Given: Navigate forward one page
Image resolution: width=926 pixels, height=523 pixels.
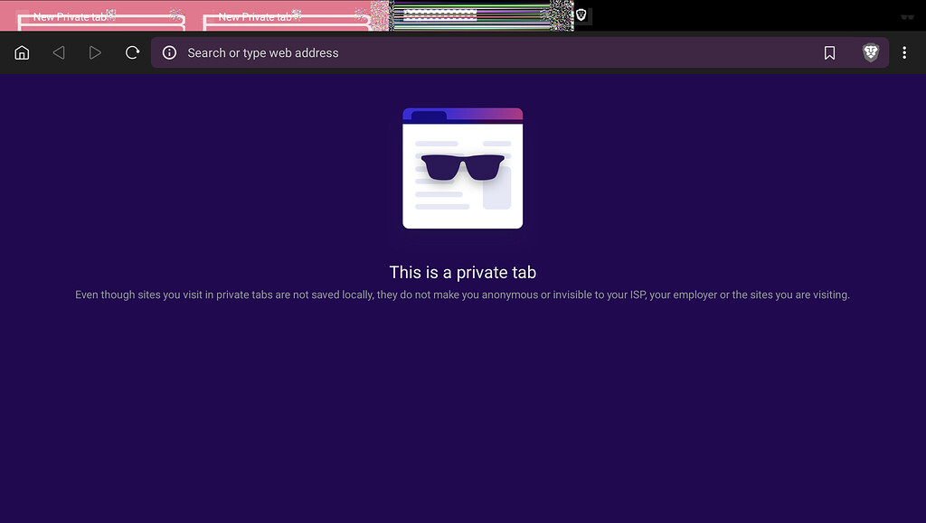Looking at the screenshot, I should pos(95,52).
